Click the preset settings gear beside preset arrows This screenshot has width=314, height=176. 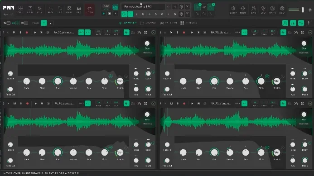point(181,7)
